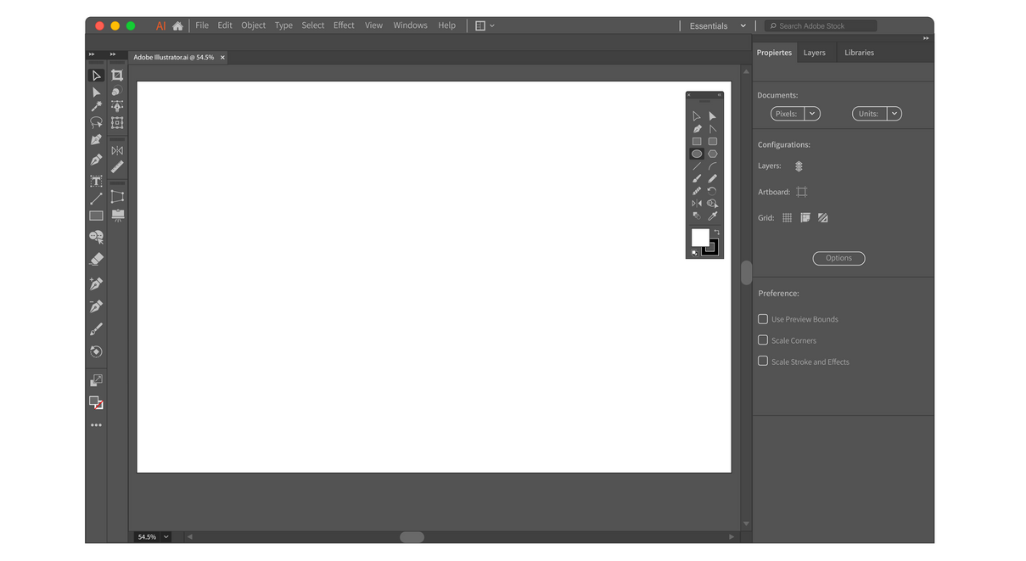Open the Object menu
The image size is (1026, 561).
click(253, 25)
